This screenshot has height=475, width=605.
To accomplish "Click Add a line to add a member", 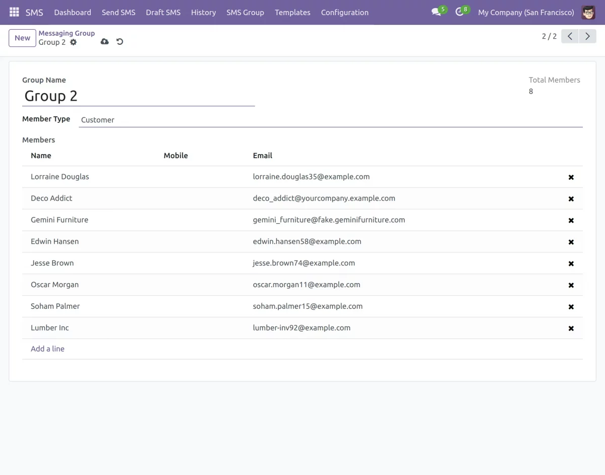I will point(47,349).
